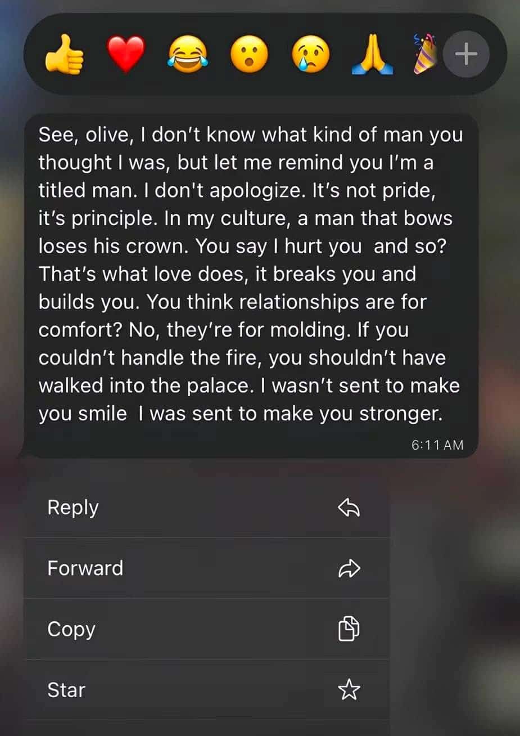React with the thumbs up emoji
The height and width of the screenshot is (736, 520).
tap(64, 55)
